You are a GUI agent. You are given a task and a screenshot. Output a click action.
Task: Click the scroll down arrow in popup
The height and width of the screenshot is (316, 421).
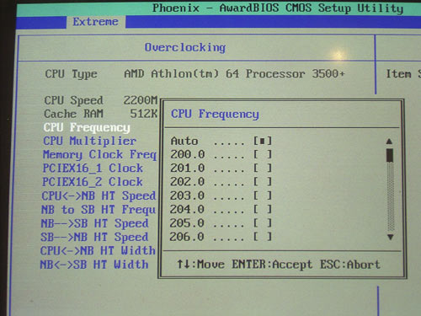[390, 237]
